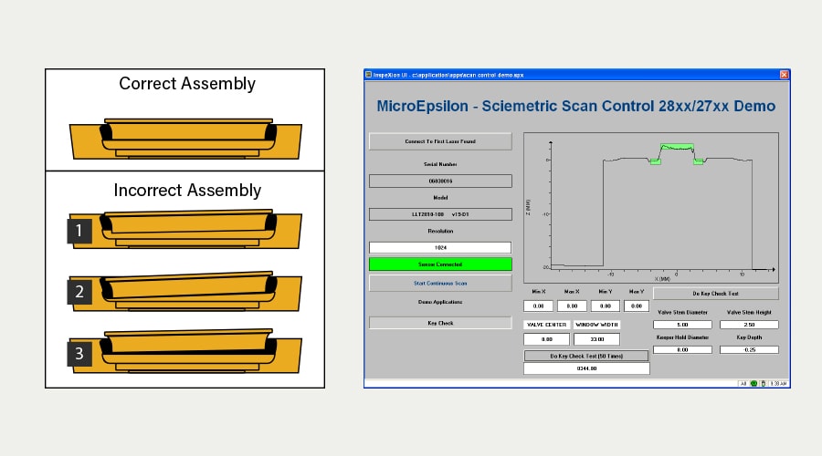Select the Model field LLT2810-100

tap(440, 214)
